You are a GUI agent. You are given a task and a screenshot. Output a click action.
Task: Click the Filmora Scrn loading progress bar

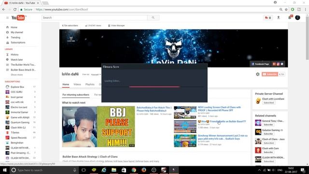pos(154,87)
